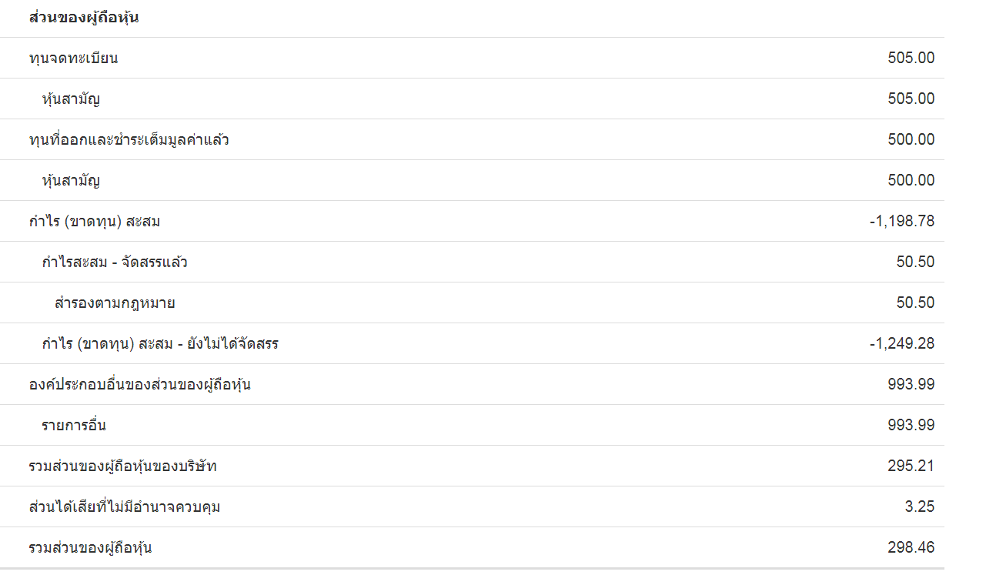Click the 295.21 total value
This screenshot has width=986, height=575.
click(911, 466)
